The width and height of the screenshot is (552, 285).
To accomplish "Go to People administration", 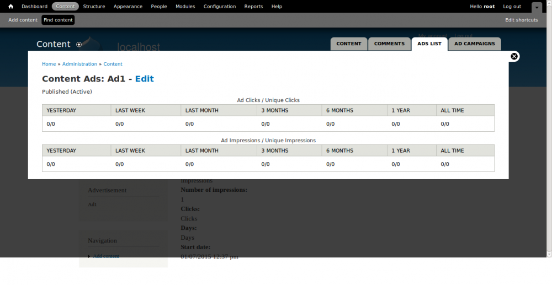I will coord(159,7).
